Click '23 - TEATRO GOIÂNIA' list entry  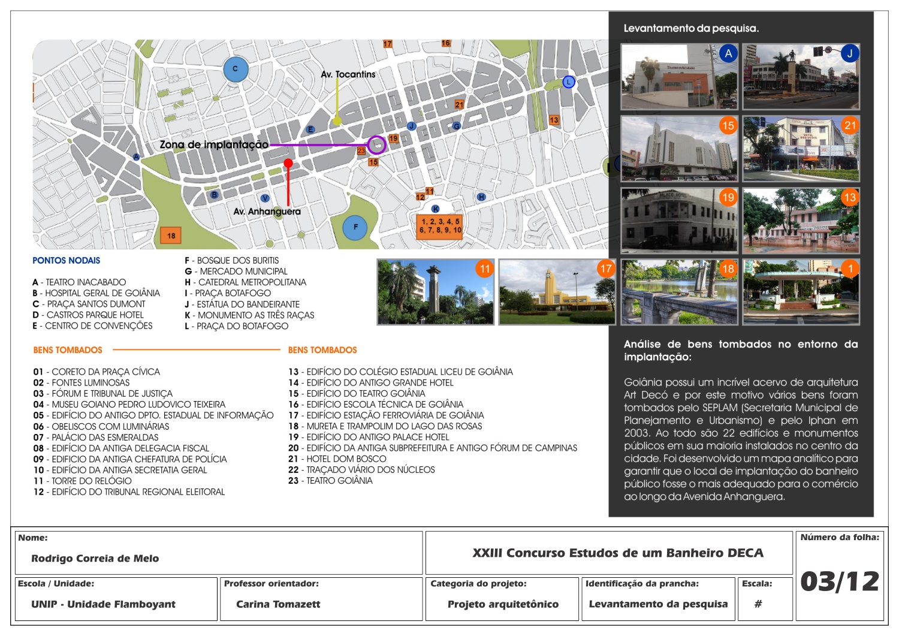pyautogui.click(x=330, y=481)
